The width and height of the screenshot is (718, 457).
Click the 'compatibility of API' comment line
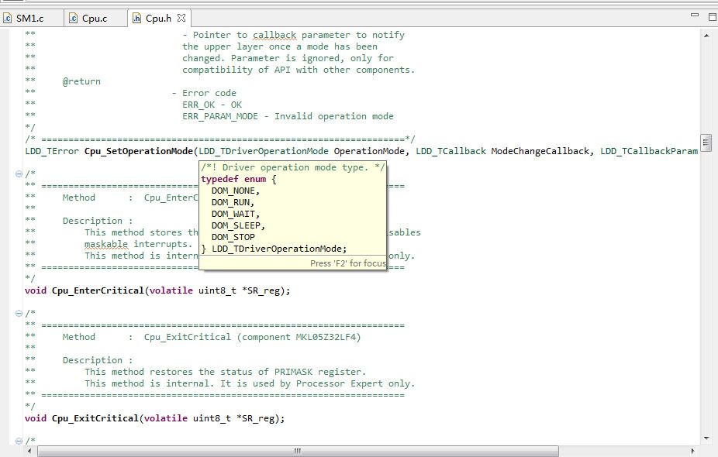click(299, 70)
